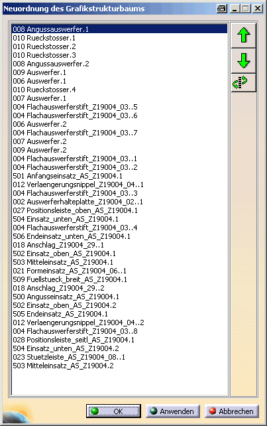Screen dimensions: 267x426
Task: Close the Neuordnung des Grafikstrukturbaums dialog
Action: (x=258, y=9)
